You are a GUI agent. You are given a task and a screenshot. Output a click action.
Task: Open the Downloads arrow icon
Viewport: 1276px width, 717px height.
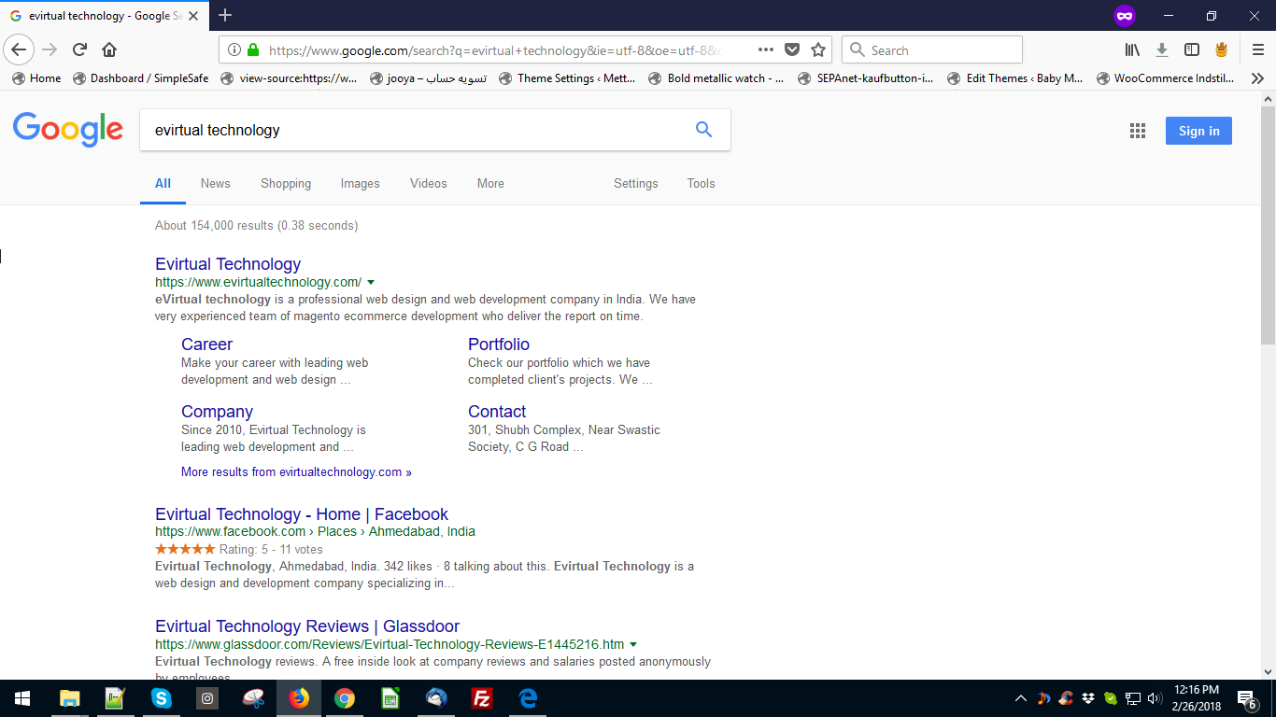[x=1162, y=49]
